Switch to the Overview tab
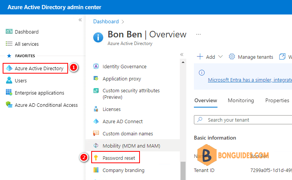This screenshot has width=292, height=180. (206, 100)
